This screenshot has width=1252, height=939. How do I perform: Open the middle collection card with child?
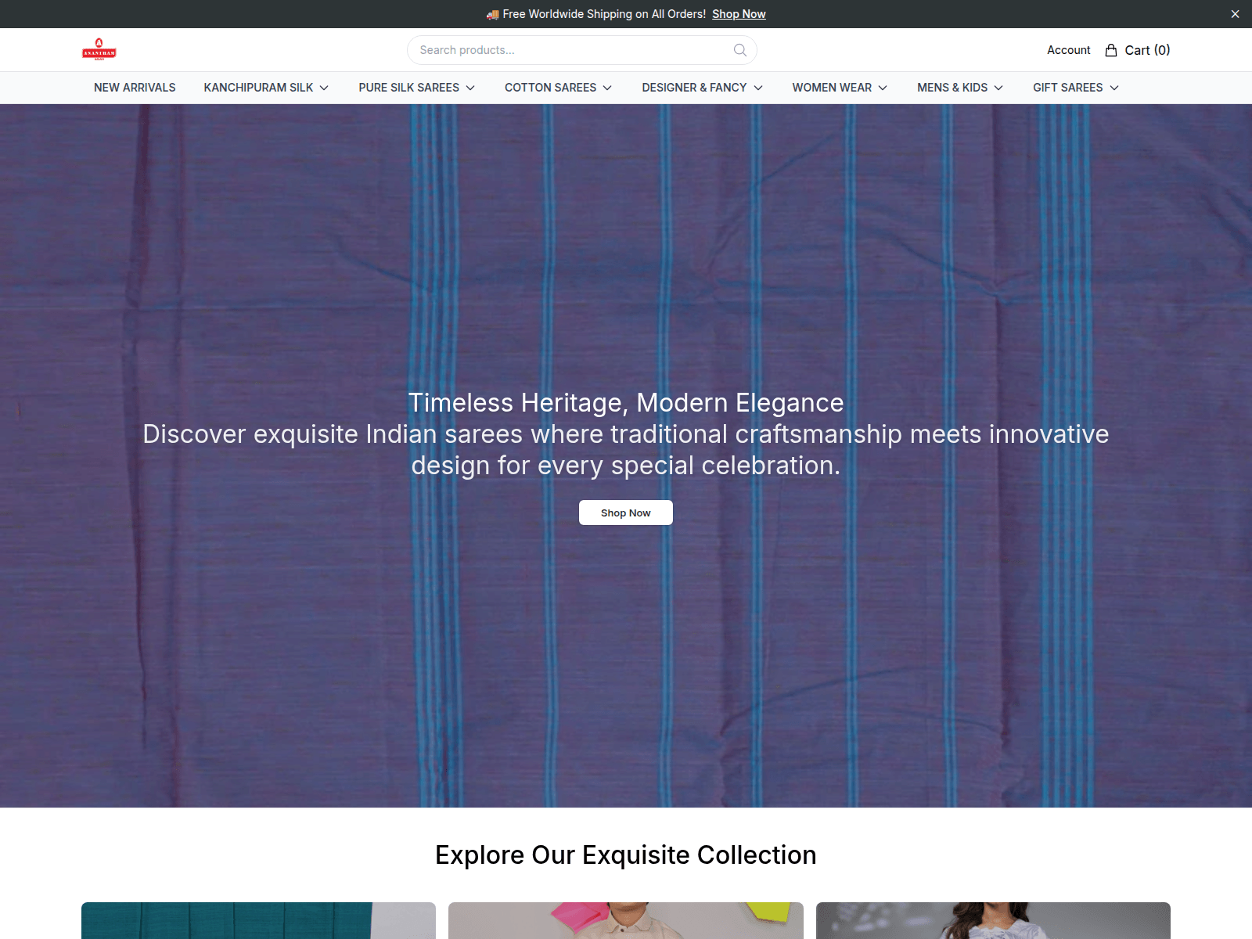point(626,921)
